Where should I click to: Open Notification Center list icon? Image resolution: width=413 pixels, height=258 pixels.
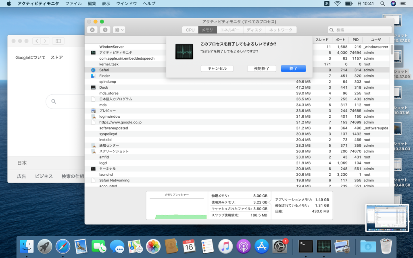[403, 3]
